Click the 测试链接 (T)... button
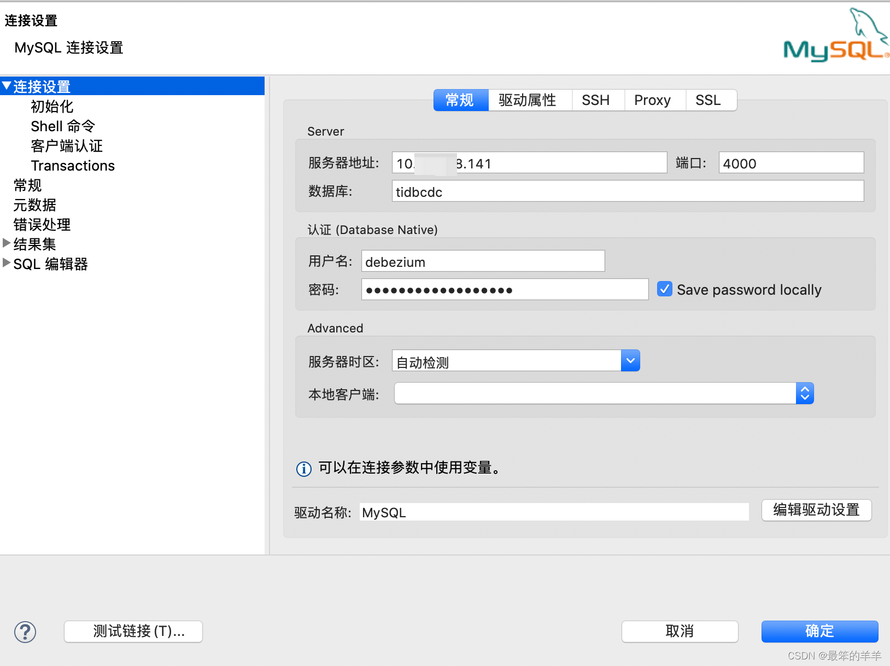890x666 pixels. pos(133,632)
